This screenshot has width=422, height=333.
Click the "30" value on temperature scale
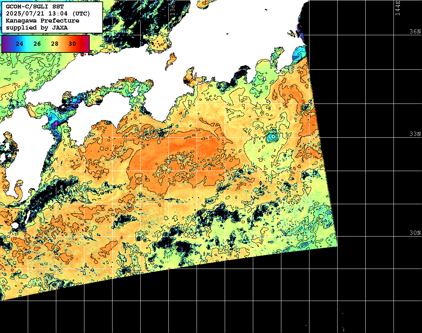72,44
